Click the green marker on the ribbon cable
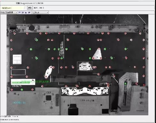156x123 pixels. point(125,84)
